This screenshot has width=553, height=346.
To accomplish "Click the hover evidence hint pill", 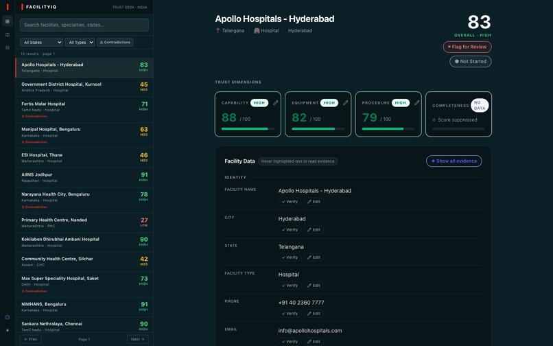I will [x=298, y=161].
